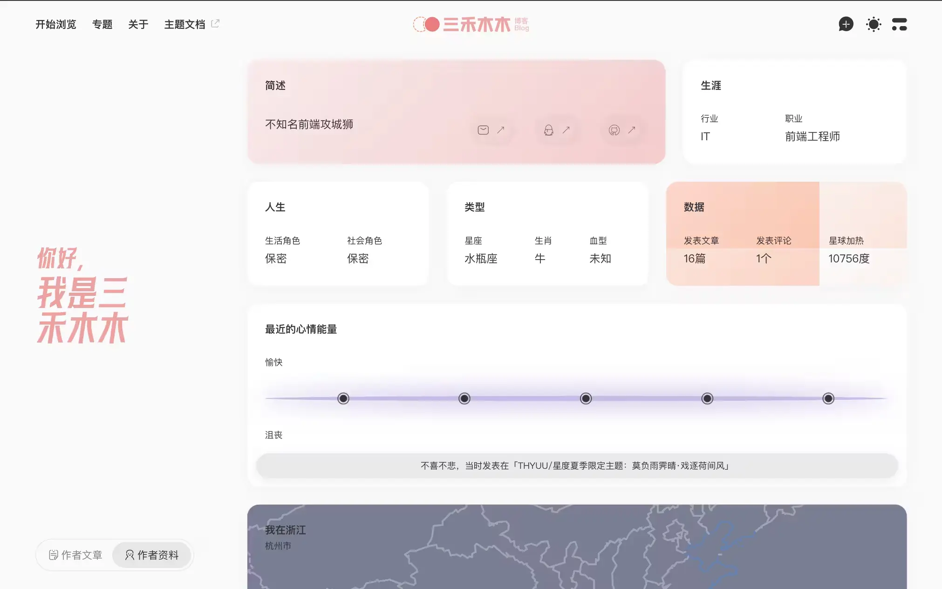Open 开始浏览 navigation menu
Screen dimensions: 942x589
56,24
